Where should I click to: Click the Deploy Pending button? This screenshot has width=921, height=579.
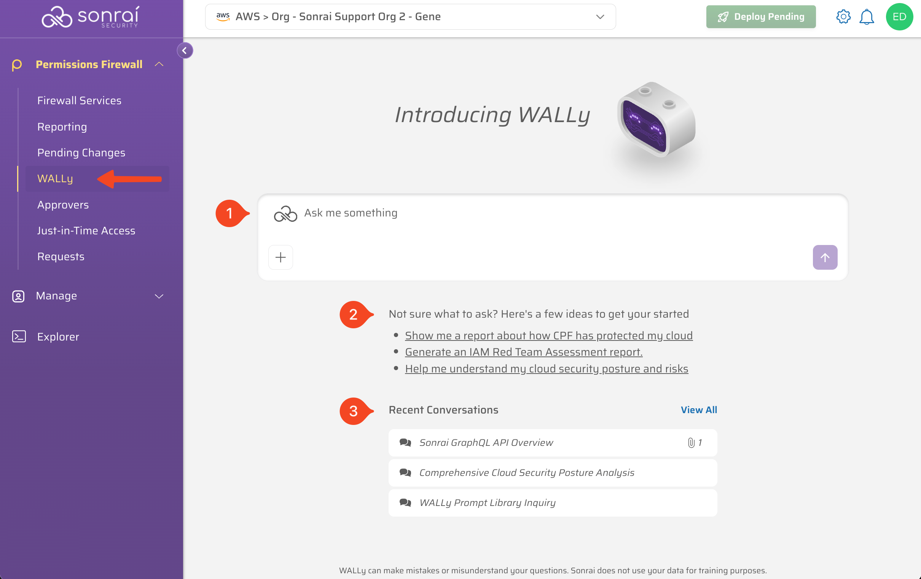760,17
